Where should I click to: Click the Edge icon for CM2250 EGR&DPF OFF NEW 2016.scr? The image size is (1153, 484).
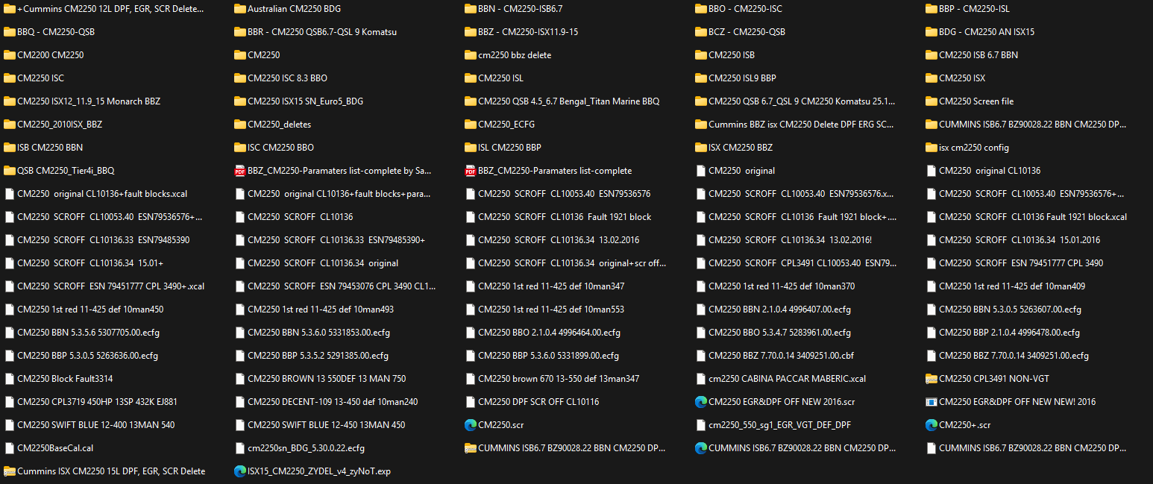[701, 402]
